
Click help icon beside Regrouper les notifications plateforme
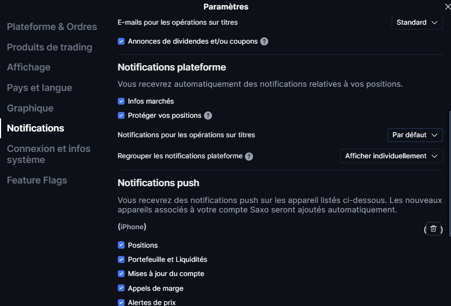pyautogui.click(x=249, y=156)
